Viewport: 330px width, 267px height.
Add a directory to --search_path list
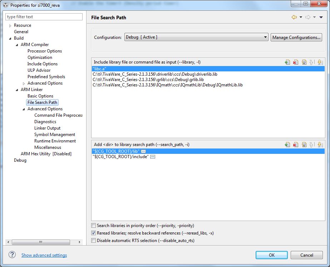[287, 145]
